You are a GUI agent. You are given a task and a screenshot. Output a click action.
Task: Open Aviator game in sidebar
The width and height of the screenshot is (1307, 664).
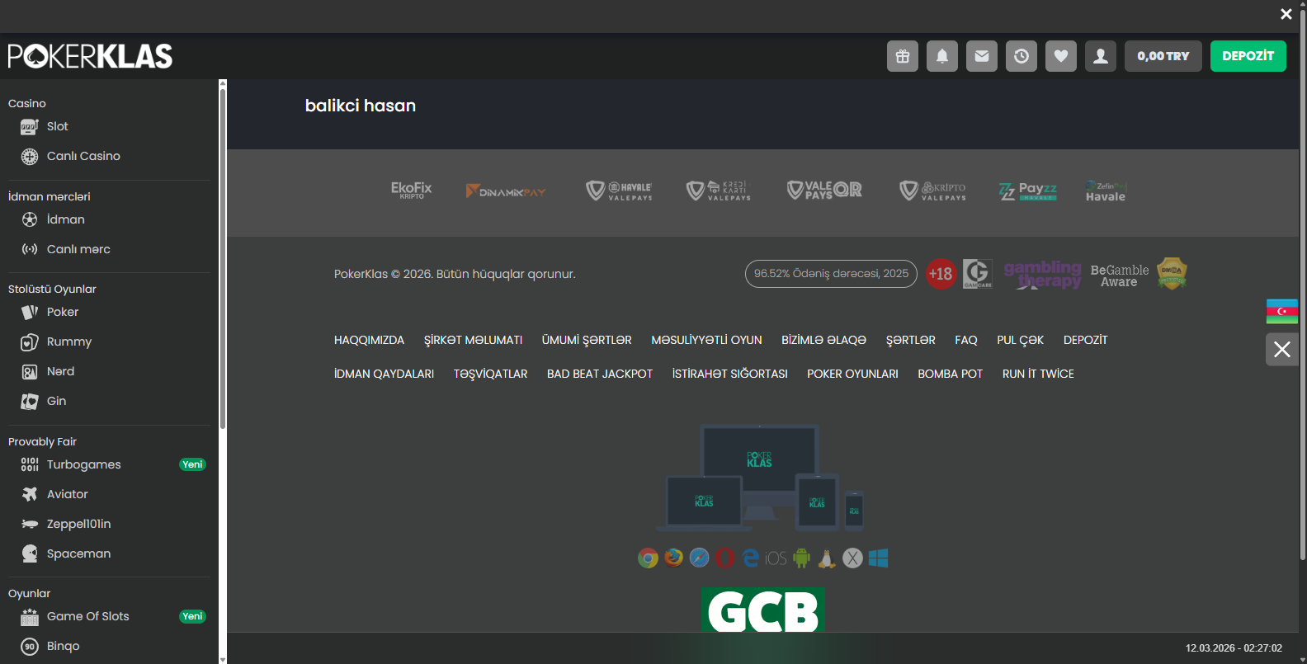[x=67, y=494]
